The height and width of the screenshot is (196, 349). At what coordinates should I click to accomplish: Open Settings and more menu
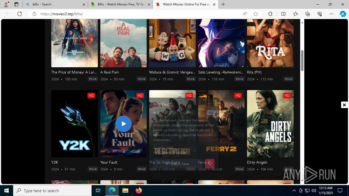click(x=332, y=14)
